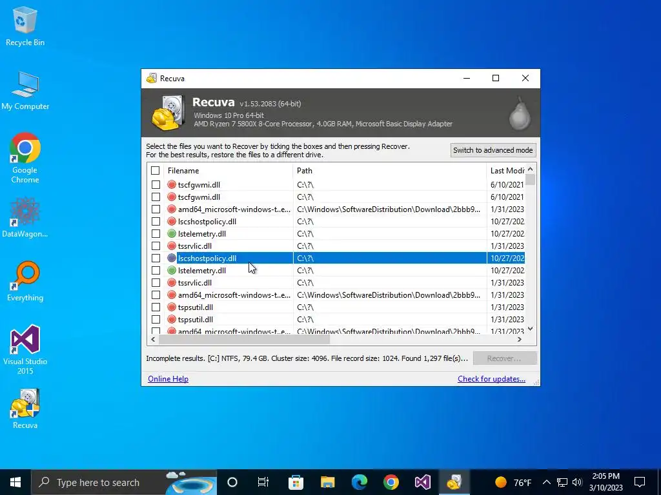Screen dimensions: 661x495
Task: Open the weather widget showing 76°F
Action: [x=513, y=482]
